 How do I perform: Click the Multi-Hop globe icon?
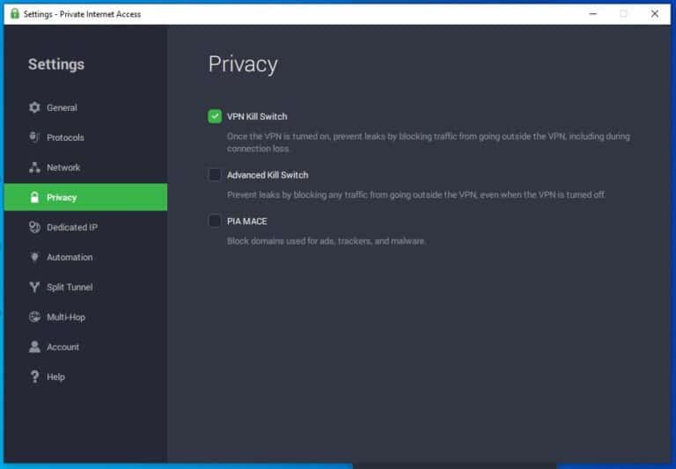pos(34,317)
